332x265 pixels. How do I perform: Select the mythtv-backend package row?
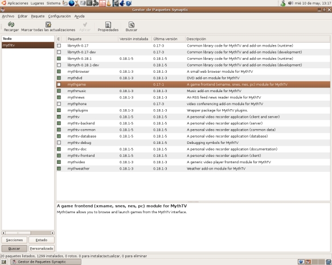[x=193, y=123]
